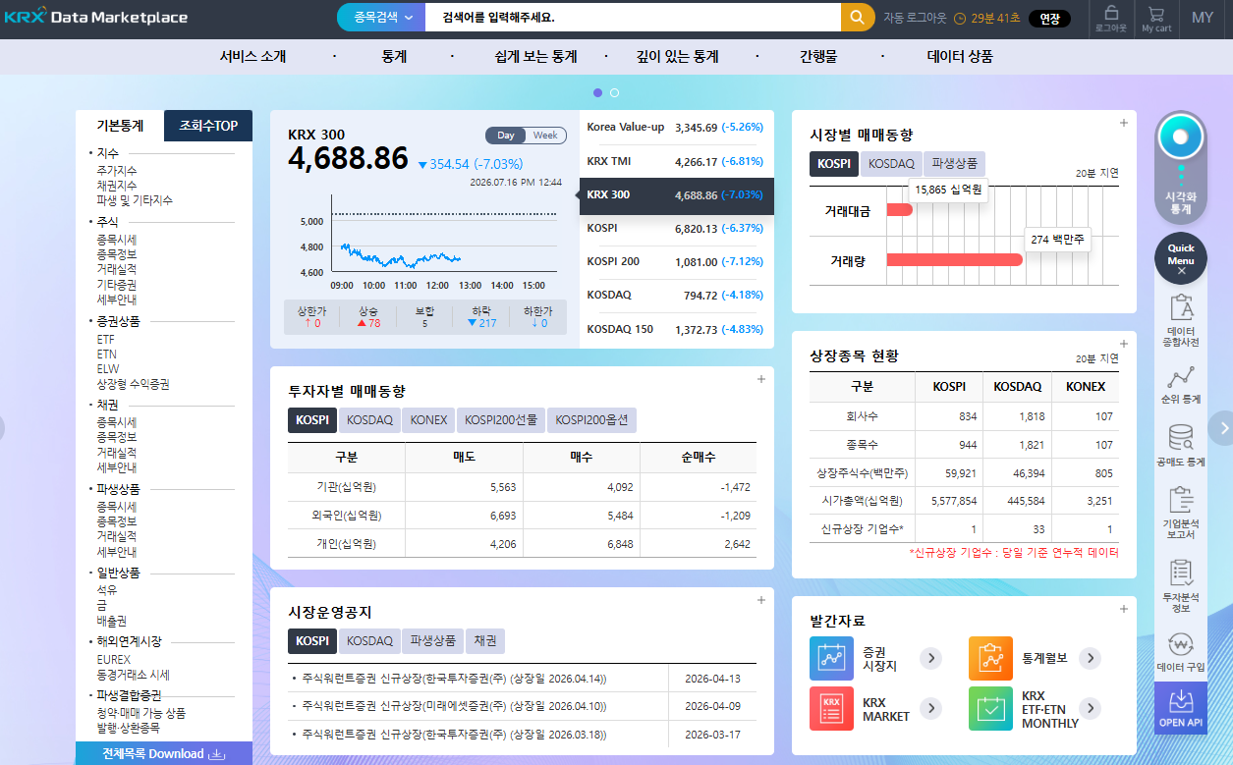Image resolution: width=1233 pixels, height=765 pixels.
Task: Select the KOSPI200선물 tab
Action: tap(501, 420)
